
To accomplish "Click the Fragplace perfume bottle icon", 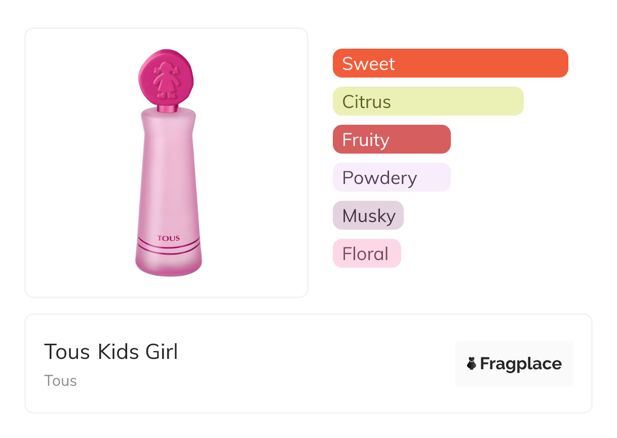I will pyautogui.click(x=472, y=363).
